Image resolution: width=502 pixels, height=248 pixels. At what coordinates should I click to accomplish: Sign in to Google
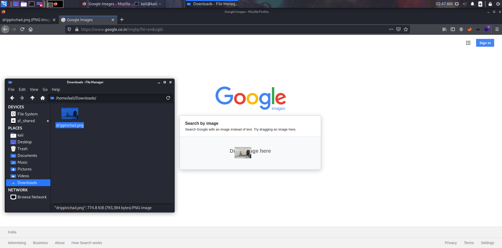coord(485,43)
